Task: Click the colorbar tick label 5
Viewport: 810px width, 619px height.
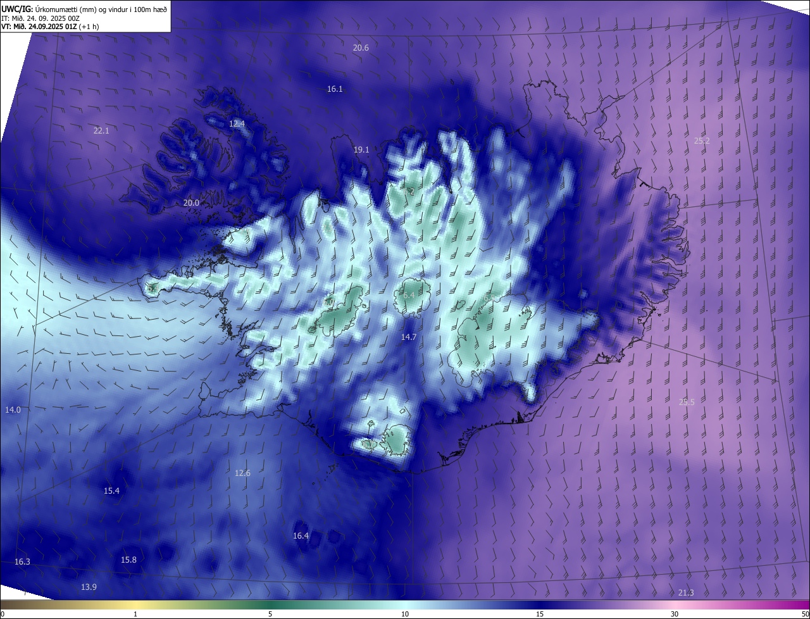Action: coord(270,614)
